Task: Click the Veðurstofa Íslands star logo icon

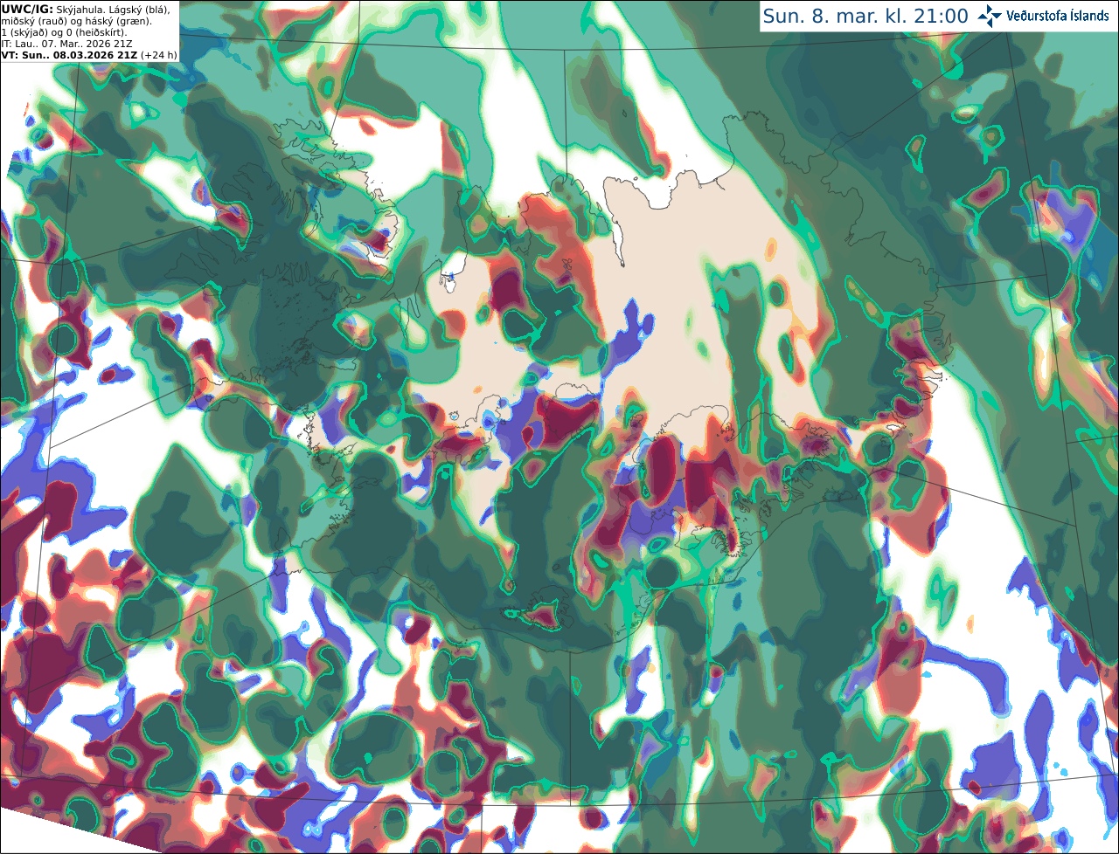Action: [x=990, y=16]
